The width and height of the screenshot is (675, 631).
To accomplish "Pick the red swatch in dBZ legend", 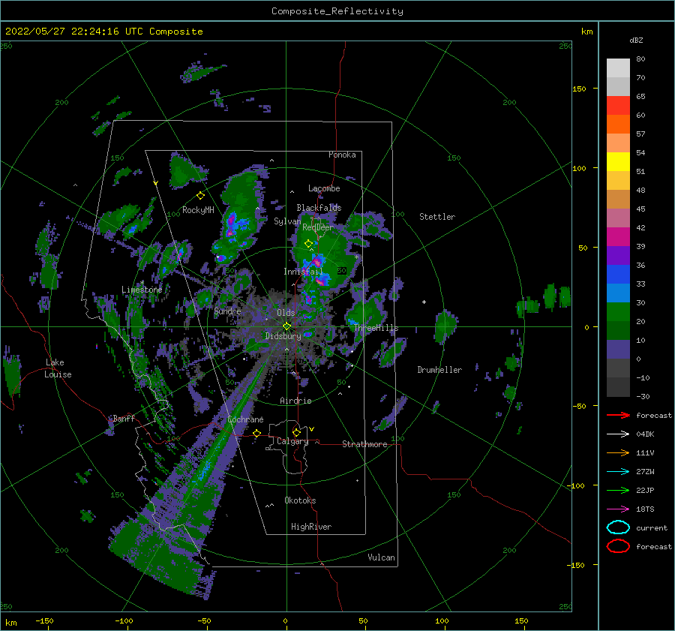I will tap(618, 106).
